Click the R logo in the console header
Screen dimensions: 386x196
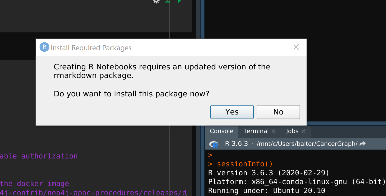tap(214, 144)
